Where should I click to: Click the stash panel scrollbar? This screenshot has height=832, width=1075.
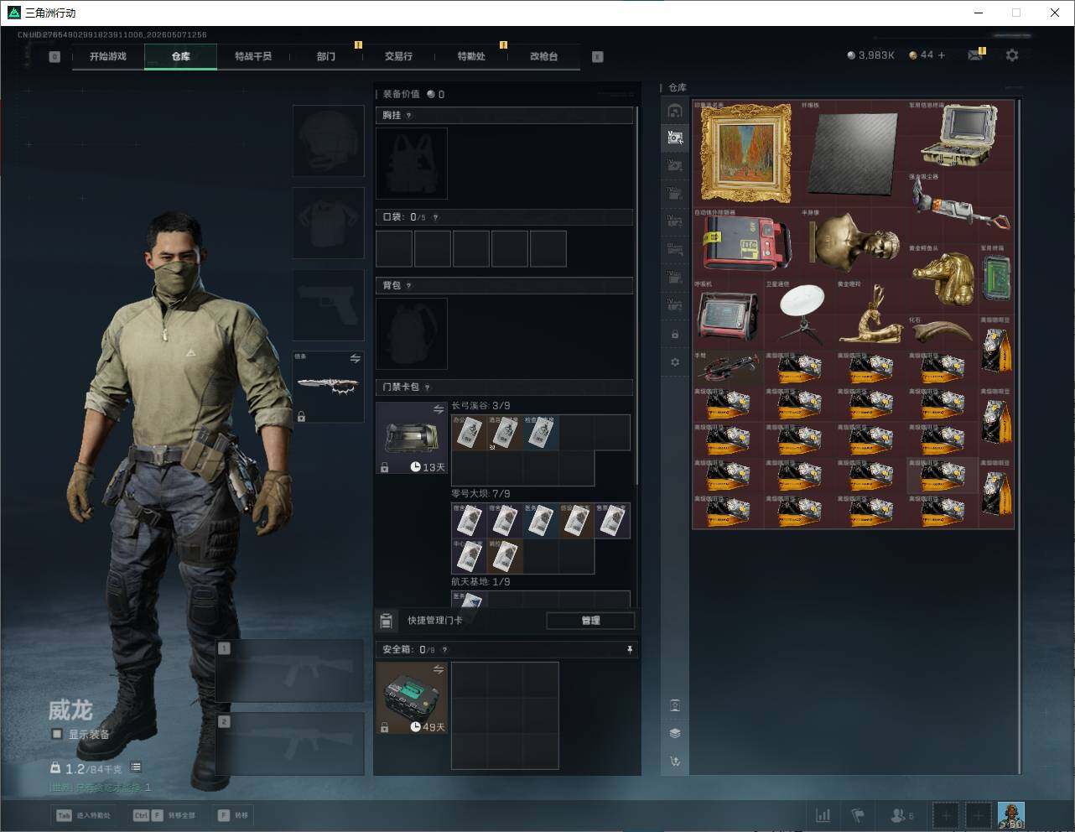(x=1020, y=436)
